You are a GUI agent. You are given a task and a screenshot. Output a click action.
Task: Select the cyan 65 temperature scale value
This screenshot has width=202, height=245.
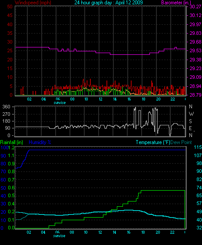pos(199,195)
